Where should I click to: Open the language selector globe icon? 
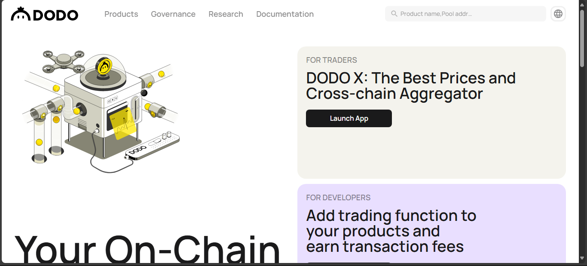(x=558, y=14)
